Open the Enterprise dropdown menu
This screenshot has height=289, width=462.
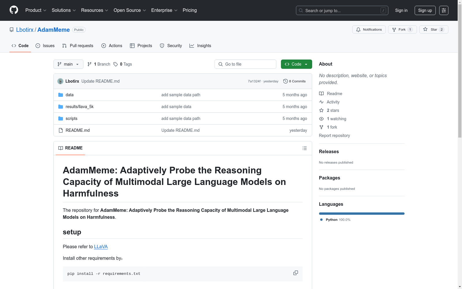coord(164,10)
